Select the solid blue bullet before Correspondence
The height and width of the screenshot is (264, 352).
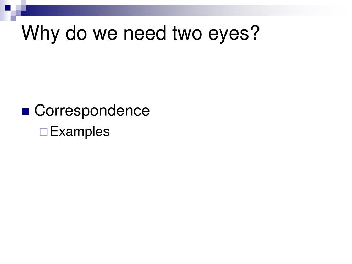coord(25,111)
